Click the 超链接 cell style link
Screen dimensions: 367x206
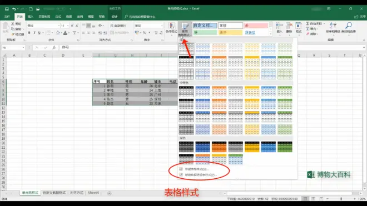pyautogui.click(x=250, y=33)
